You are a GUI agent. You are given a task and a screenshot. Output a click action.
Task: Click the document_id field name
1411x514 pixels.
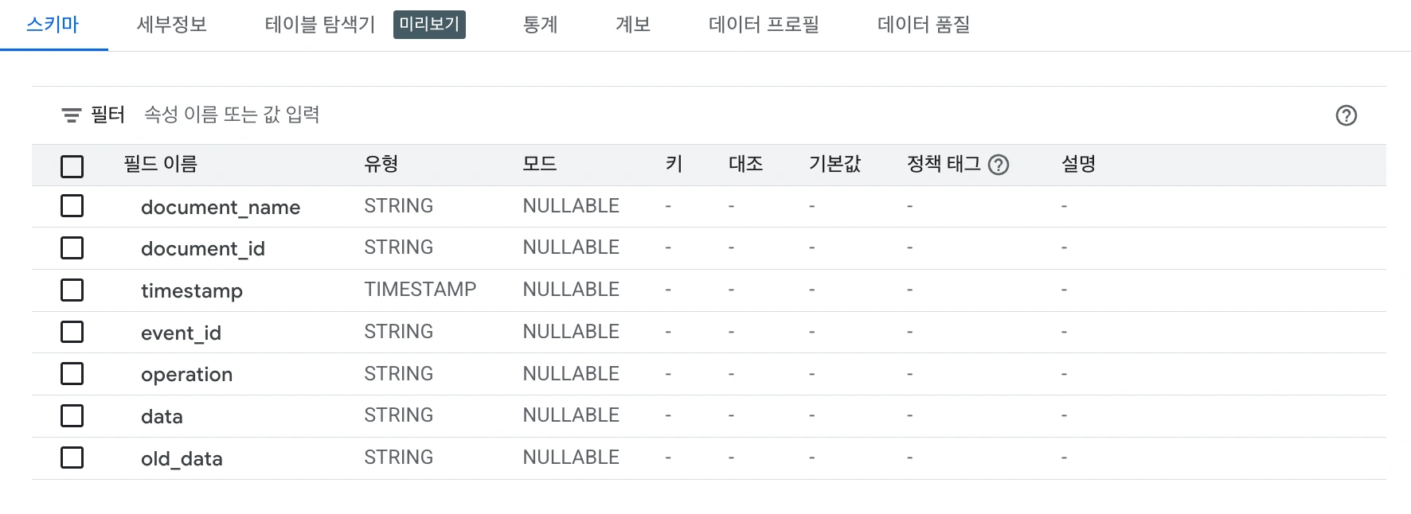pyautogui.click(x=203, y=249)
